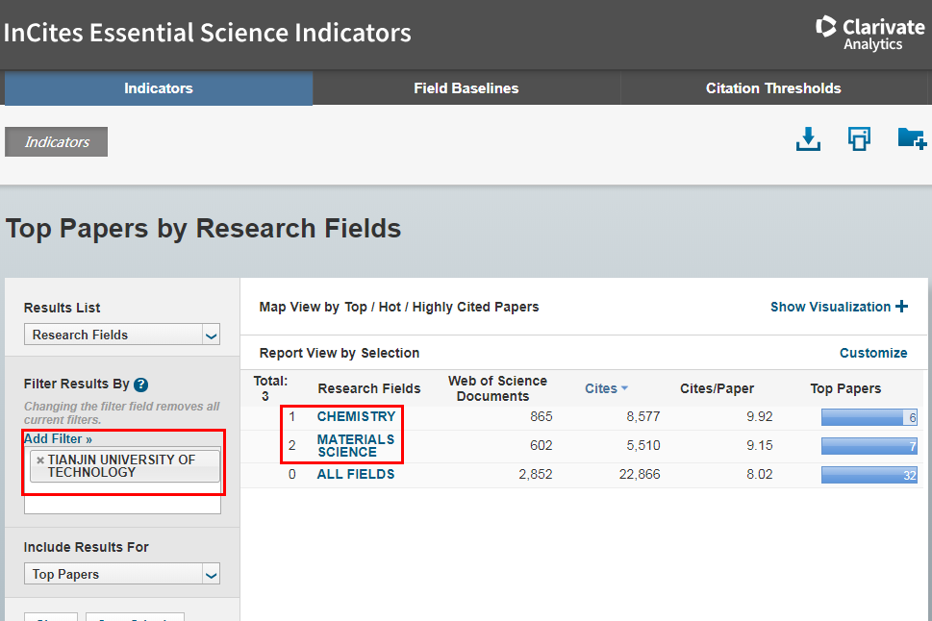Viewport: 932px width, 621px height.
Task: Click the 5,510 cites cell
Action: tap(643, 445)
